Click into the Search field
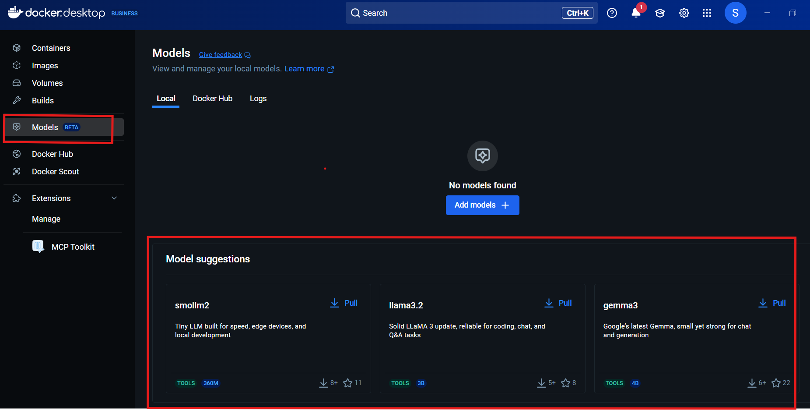The width and height of the screenshot is (810, 410). 471,13
